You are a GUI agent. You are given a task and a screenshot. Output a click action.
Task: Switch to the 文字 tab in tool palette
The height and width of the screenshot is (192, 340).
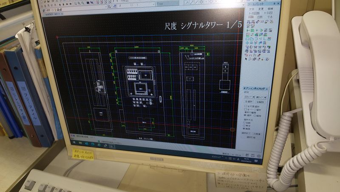click(251, 9)
